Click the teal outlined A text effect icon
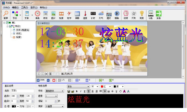Screen dimensions: 187x112 point(128,91)
